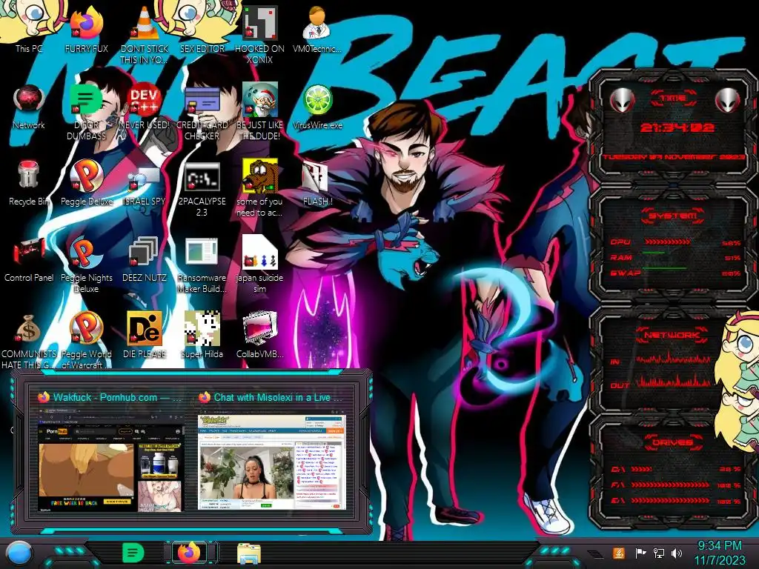759x569 pixels.
Task: Open the 2PACALYPSE 2.3 console shortcut
Action: [x=202, y=189]
